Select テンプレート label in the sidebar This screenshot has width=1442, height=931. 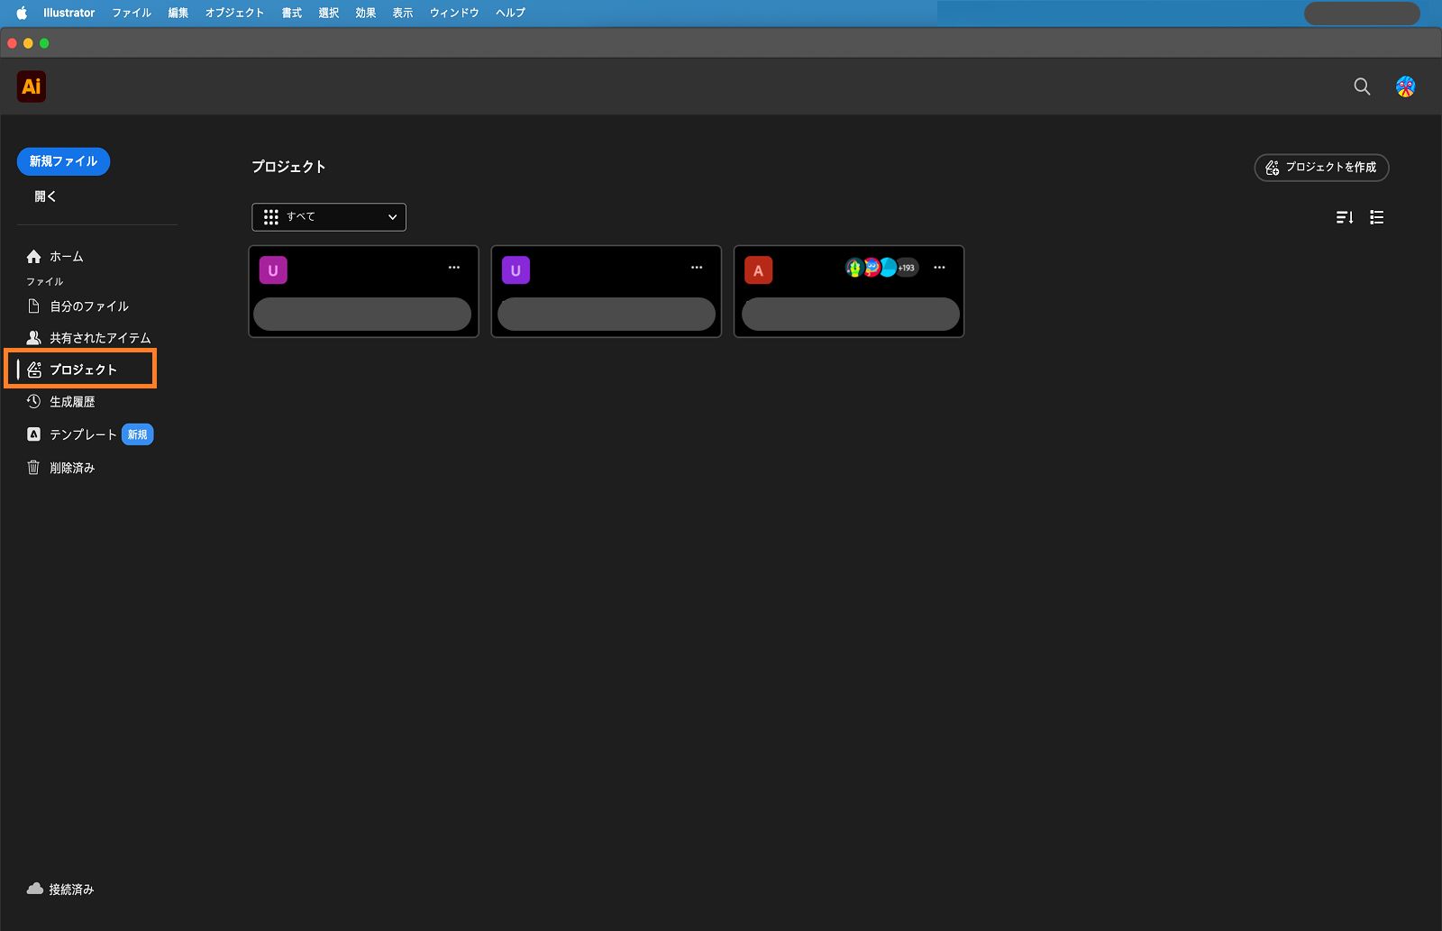pyautogui.click(x=83, y=434)
